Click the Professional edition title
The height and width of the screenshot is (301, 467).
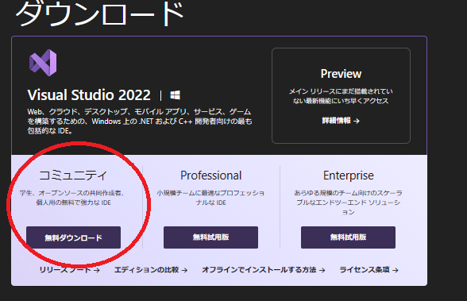point(211,176)
